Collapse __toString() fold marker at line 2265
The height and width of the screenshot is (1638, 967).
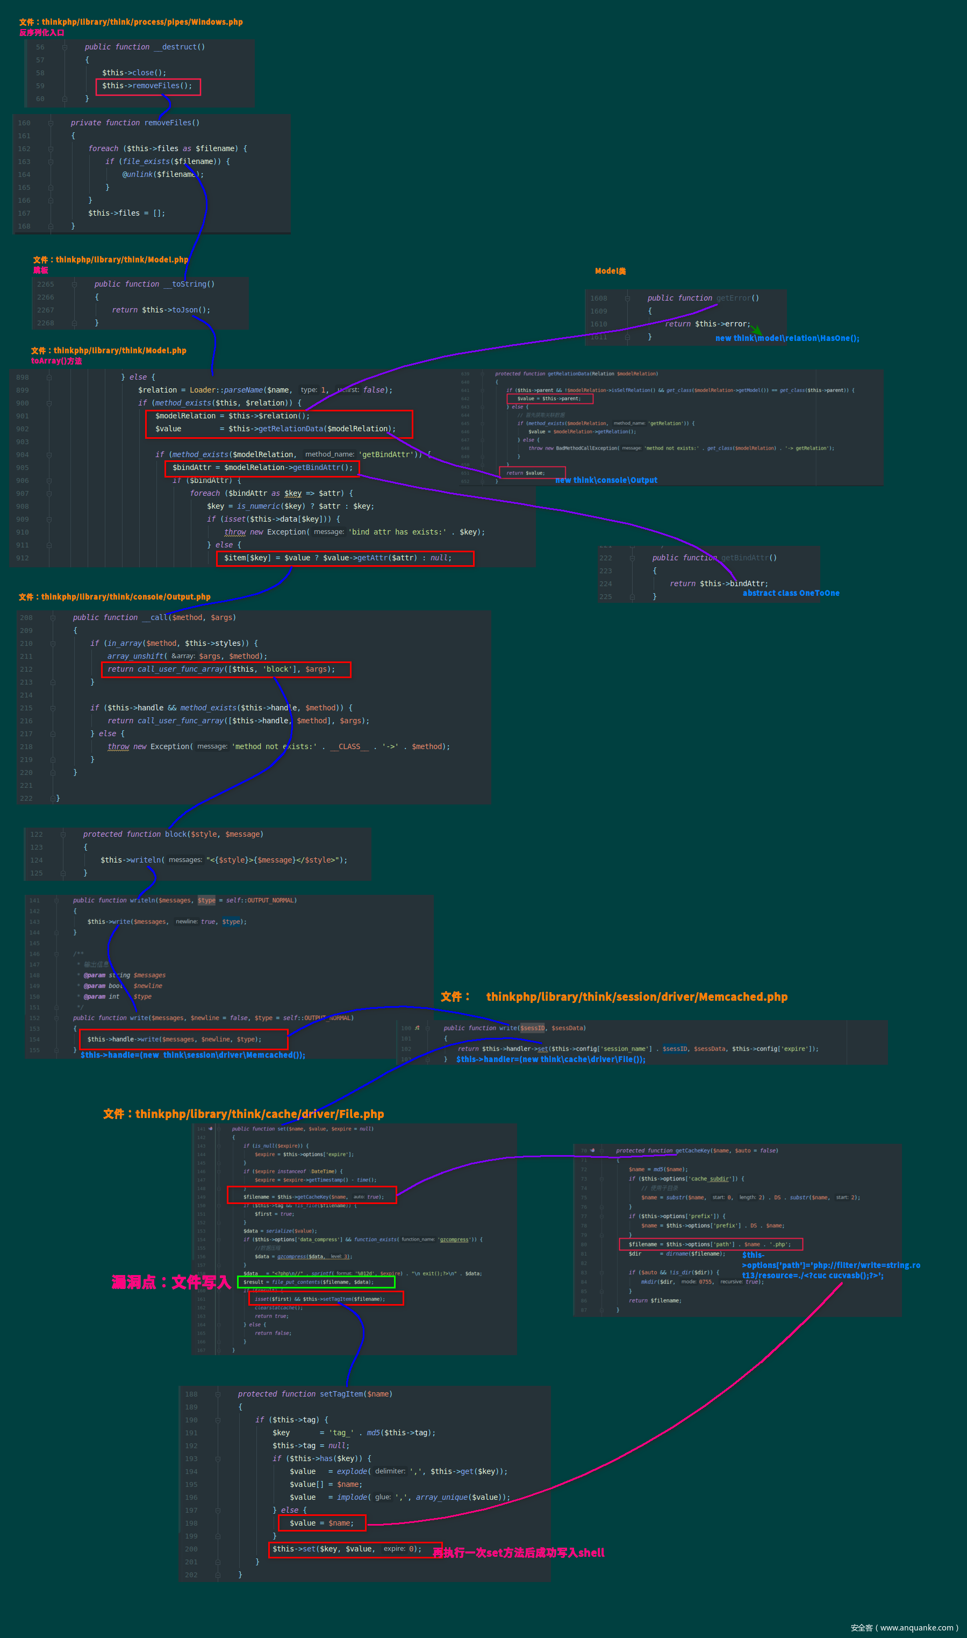(74, 284)
